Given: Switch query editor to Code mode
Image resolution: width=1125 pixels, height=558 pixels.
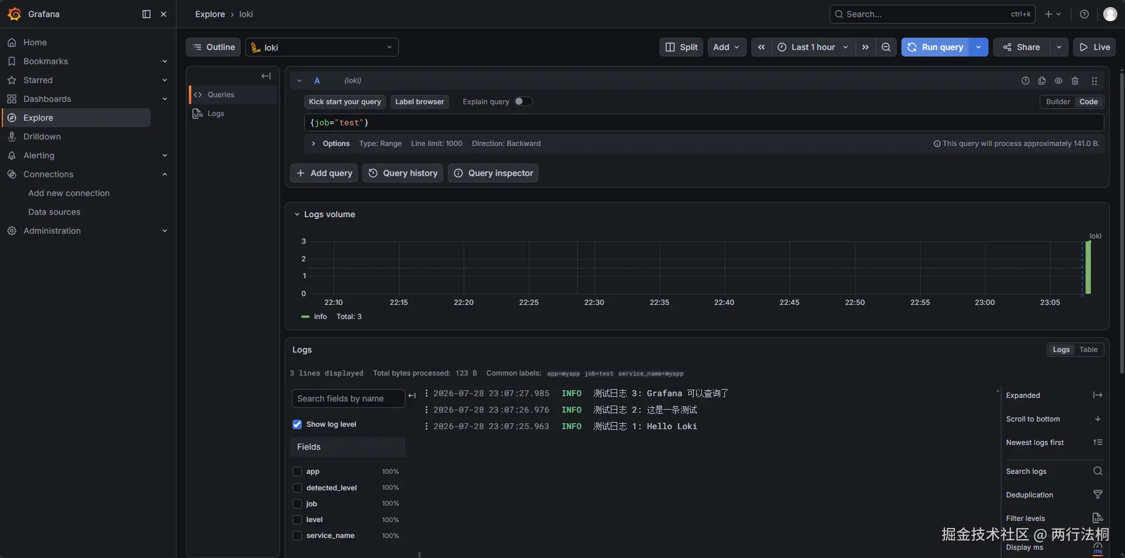Looking at the screenshot, I should click(1089, 102).
